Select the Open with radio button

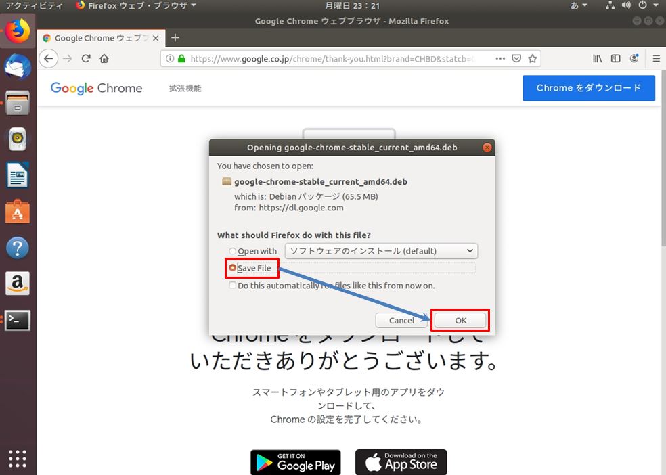(x=232, y=251)
